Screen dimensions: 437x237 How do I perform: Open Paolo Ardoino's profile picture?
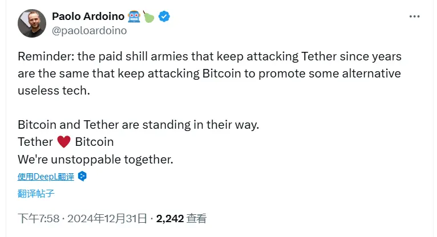32,24
